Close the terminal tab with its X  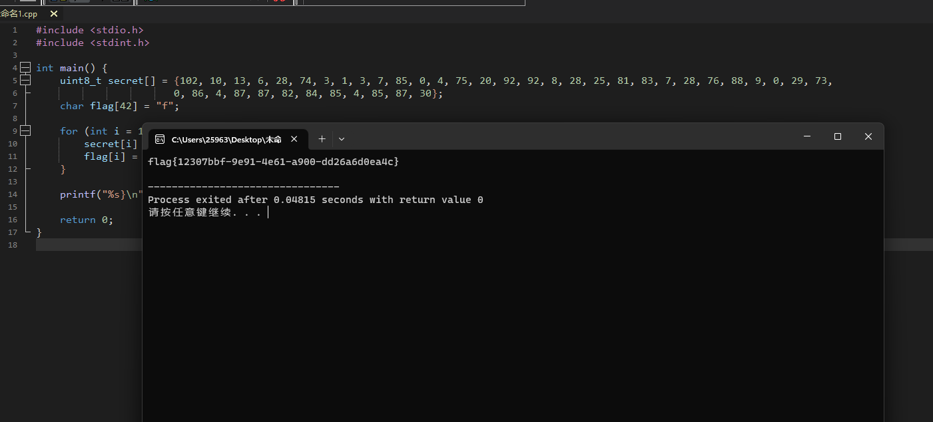[x=294, y=139]
